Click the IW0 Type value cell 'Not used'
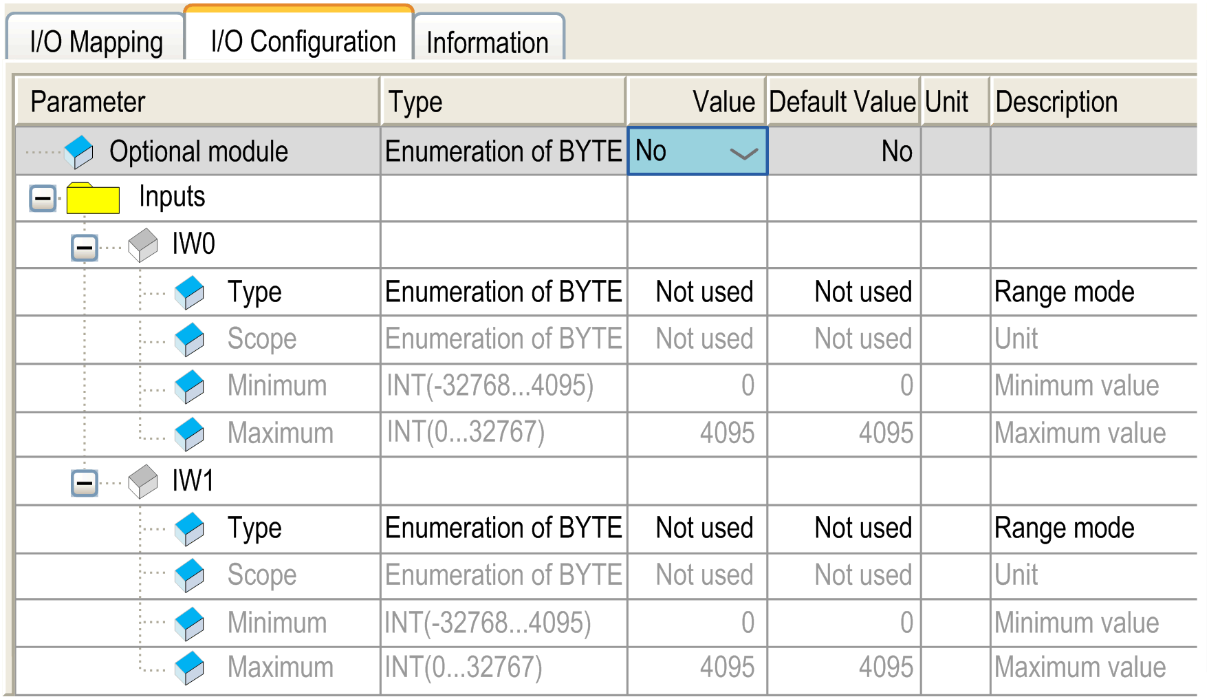Screen dimensions: 1209x697 point(704,292)
